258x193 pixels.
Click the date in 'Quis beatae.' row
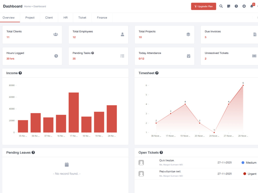(224, 163)
